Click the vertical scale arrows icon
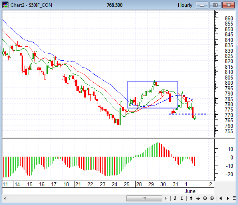The image size is (238, 205). coord(191,198)
